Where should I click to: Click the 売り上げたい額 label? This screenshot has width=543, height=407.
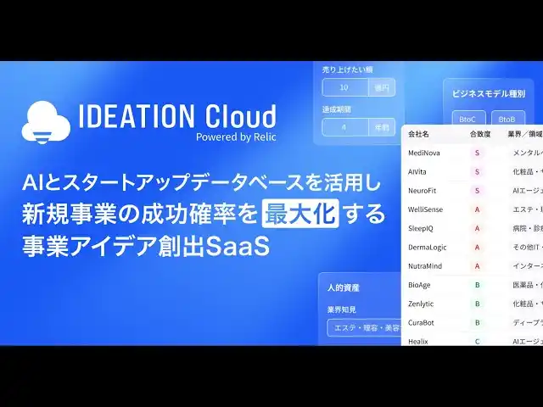[347, 70]
